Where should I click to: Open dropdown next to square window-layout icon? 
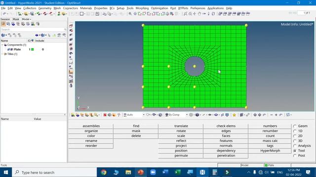[84, 14]
